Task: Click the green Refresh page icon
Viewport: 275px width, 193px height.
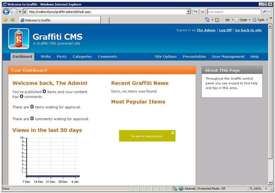Action: pyautogui.click(x=195, y=12)
